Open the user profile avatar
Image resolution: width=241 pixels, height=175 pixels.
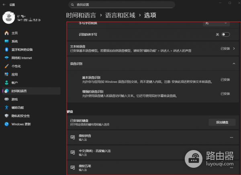pyautogui.click(x=8, y=18)
